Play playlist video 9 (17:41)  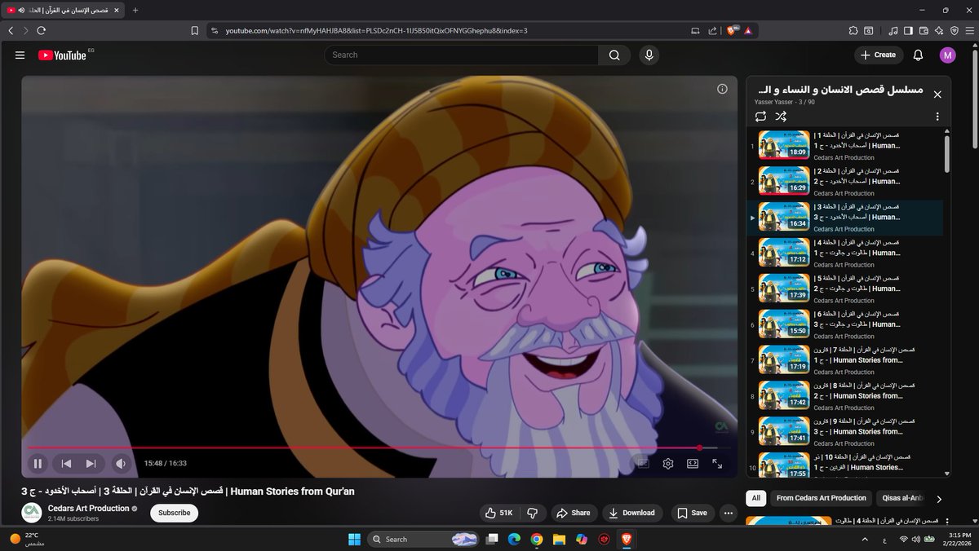point(844,432)
